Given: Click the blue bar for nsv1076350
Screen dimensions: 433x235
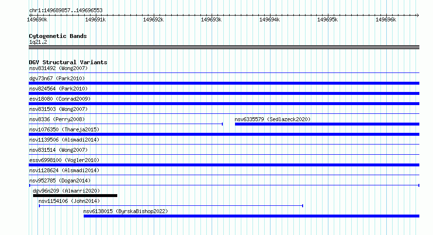Looking at the screenshot, I should [224, 134].
